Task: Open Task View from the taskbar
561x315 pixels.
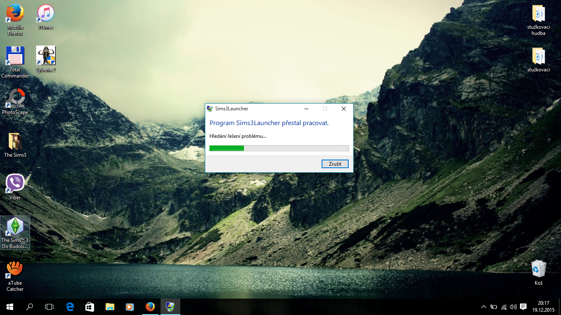Action: pyautogui.click(x=49, y=307)
